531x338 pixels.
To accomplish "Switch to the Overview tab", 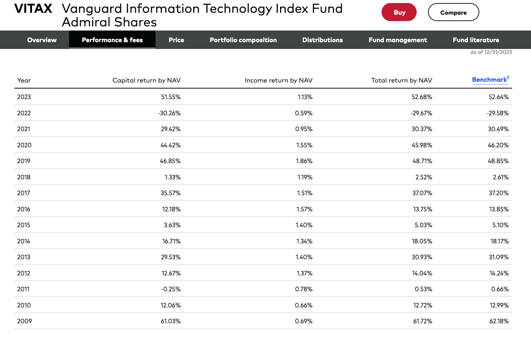I will (42, 40).
